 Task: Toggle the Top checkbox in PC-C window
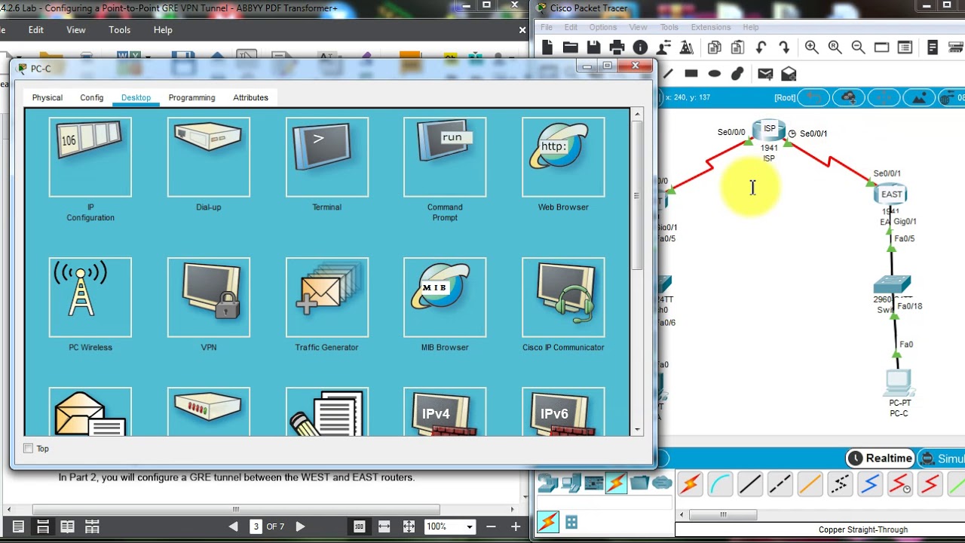[x=29, y=449]
